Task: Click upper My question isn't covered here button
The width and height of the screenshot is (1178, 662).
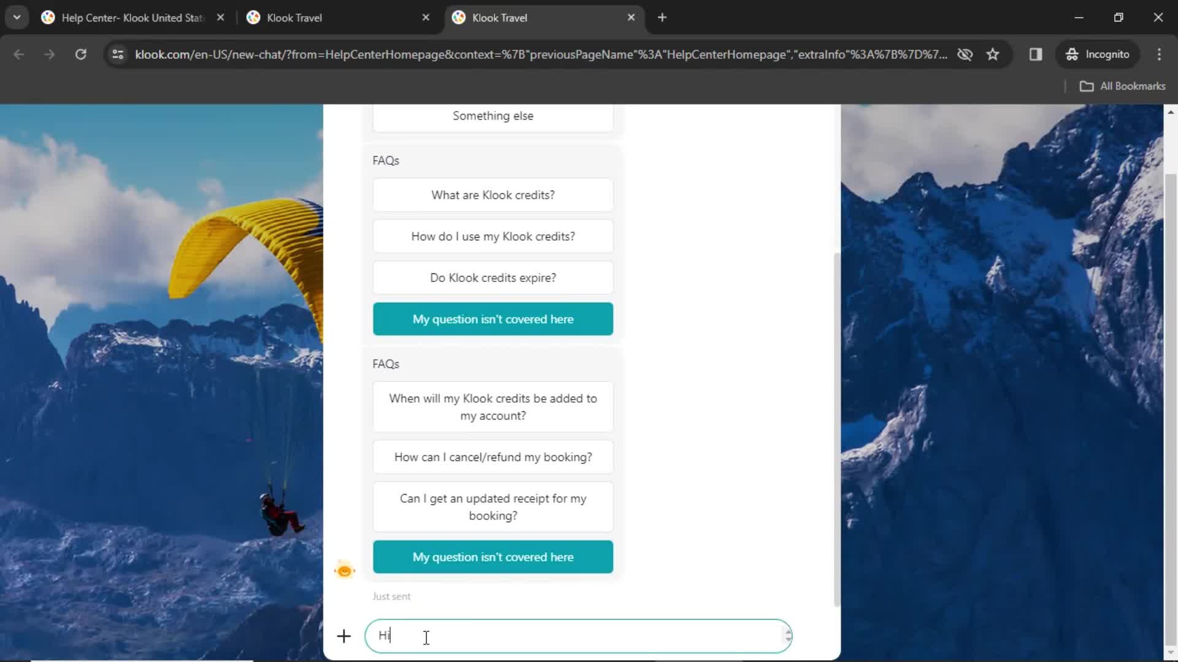Action: 493,319
